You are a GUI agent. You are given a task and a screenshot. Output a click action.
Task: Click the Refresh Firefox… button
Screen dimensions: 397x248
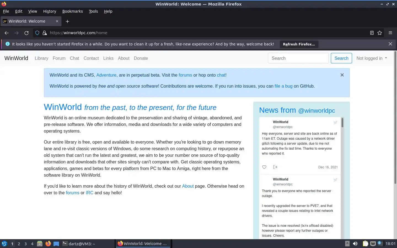click(299, 44)
